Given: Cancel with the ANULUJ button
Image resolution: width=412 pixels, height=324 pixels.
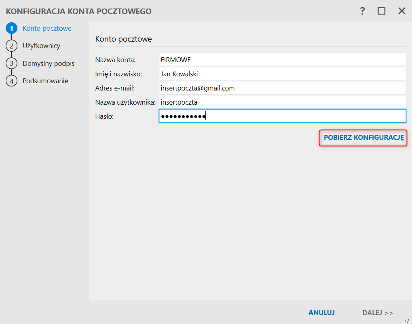Looking at the screenshot, I should (x=321, y=313).
